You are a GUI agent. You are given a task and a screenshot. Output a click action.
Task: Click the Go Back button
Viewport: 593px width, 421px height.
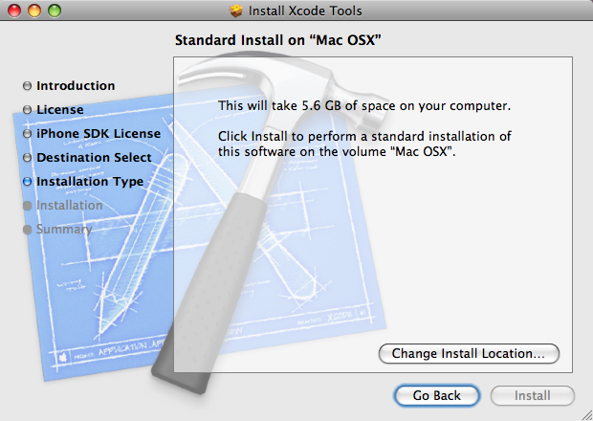pyautogui.click(x=437, y=396)
